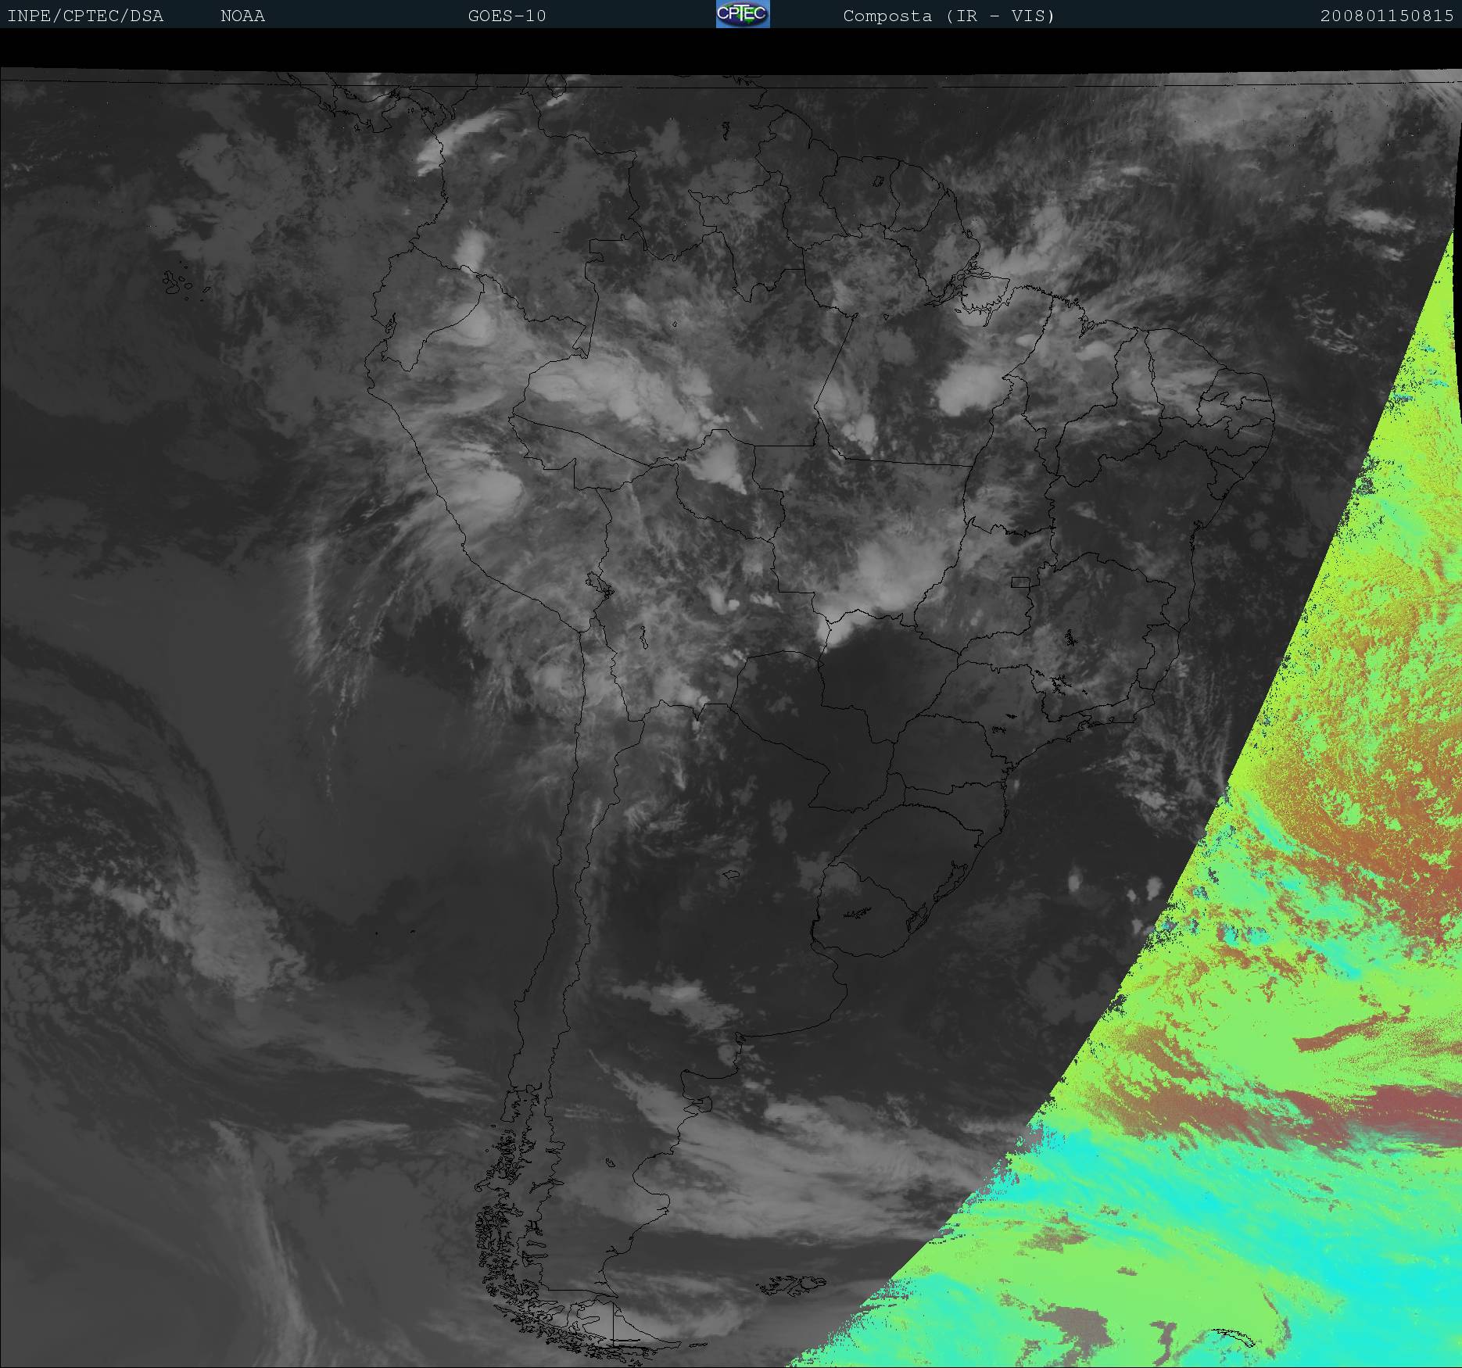Screen dimensions: 1462x1368
Task: Click the INPE/CPTEC/DSA header label
Action: tap(85, 16)
